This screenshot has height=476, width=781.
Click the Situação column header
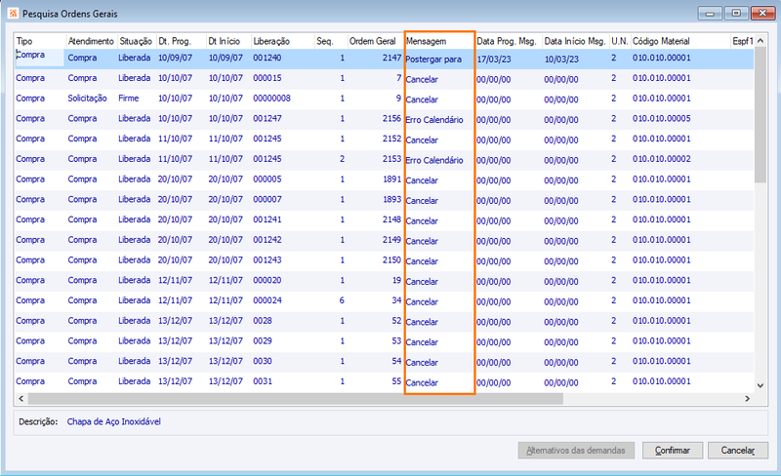coord(136,41)
